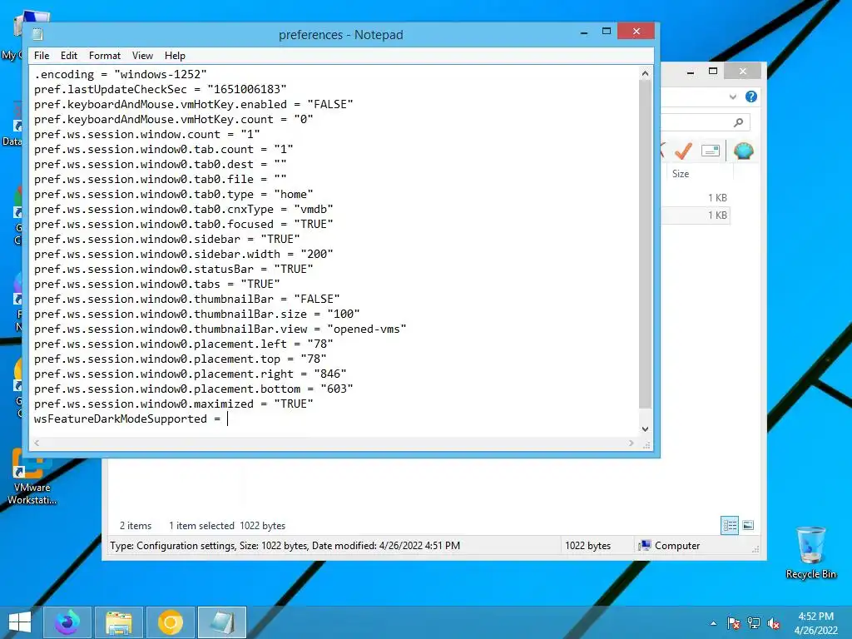The image size is (852, 639).
Task: Click the Notepad title bar icon
Action: point(37,34)
